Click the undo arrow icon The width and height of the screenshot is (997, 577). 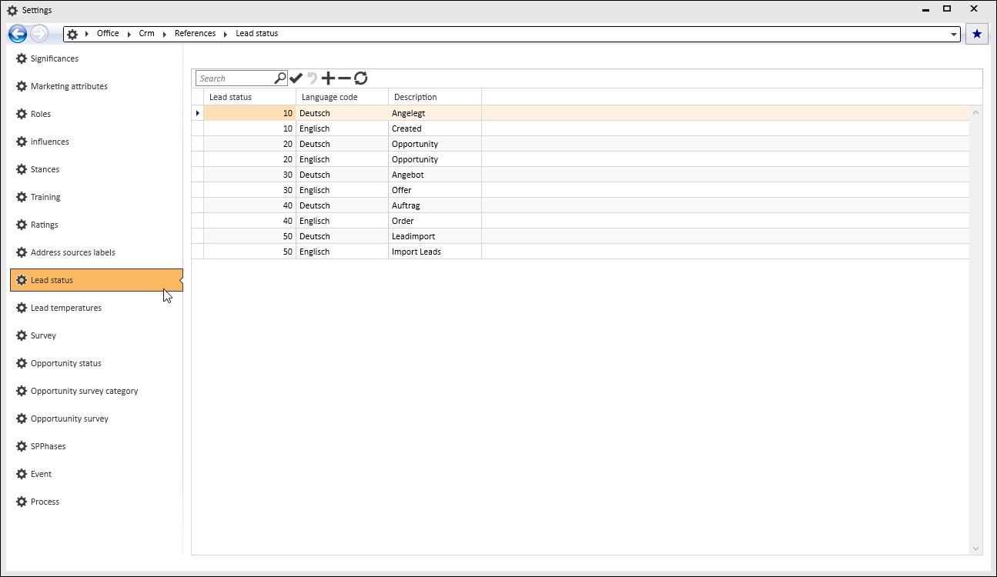coord(312,78)
